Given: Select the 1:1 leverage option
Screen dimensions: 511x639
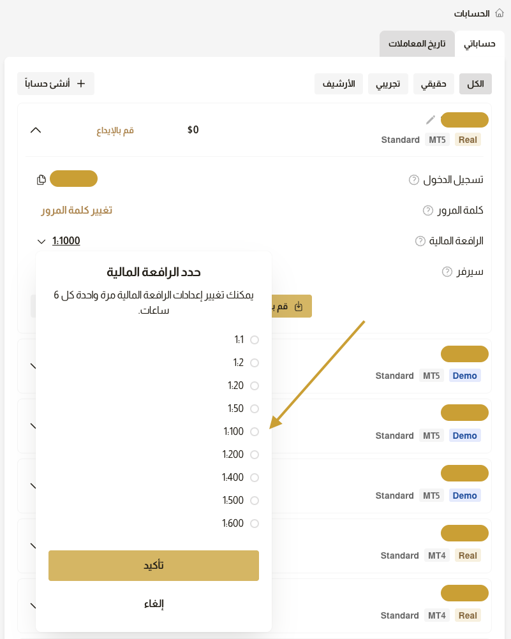Looking at the screenshot, I should click(255, 340).
